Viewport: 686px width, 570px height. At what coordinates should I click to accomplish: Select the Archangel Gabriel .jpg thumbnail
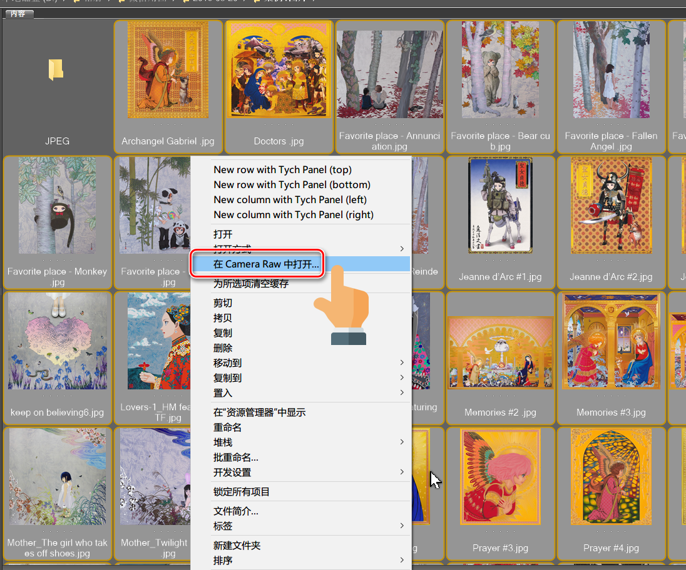(x=168, y=70)
